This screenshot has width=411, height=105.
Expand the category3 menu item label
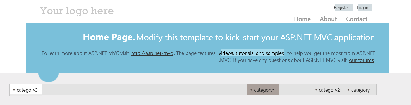tap(27, 90)
